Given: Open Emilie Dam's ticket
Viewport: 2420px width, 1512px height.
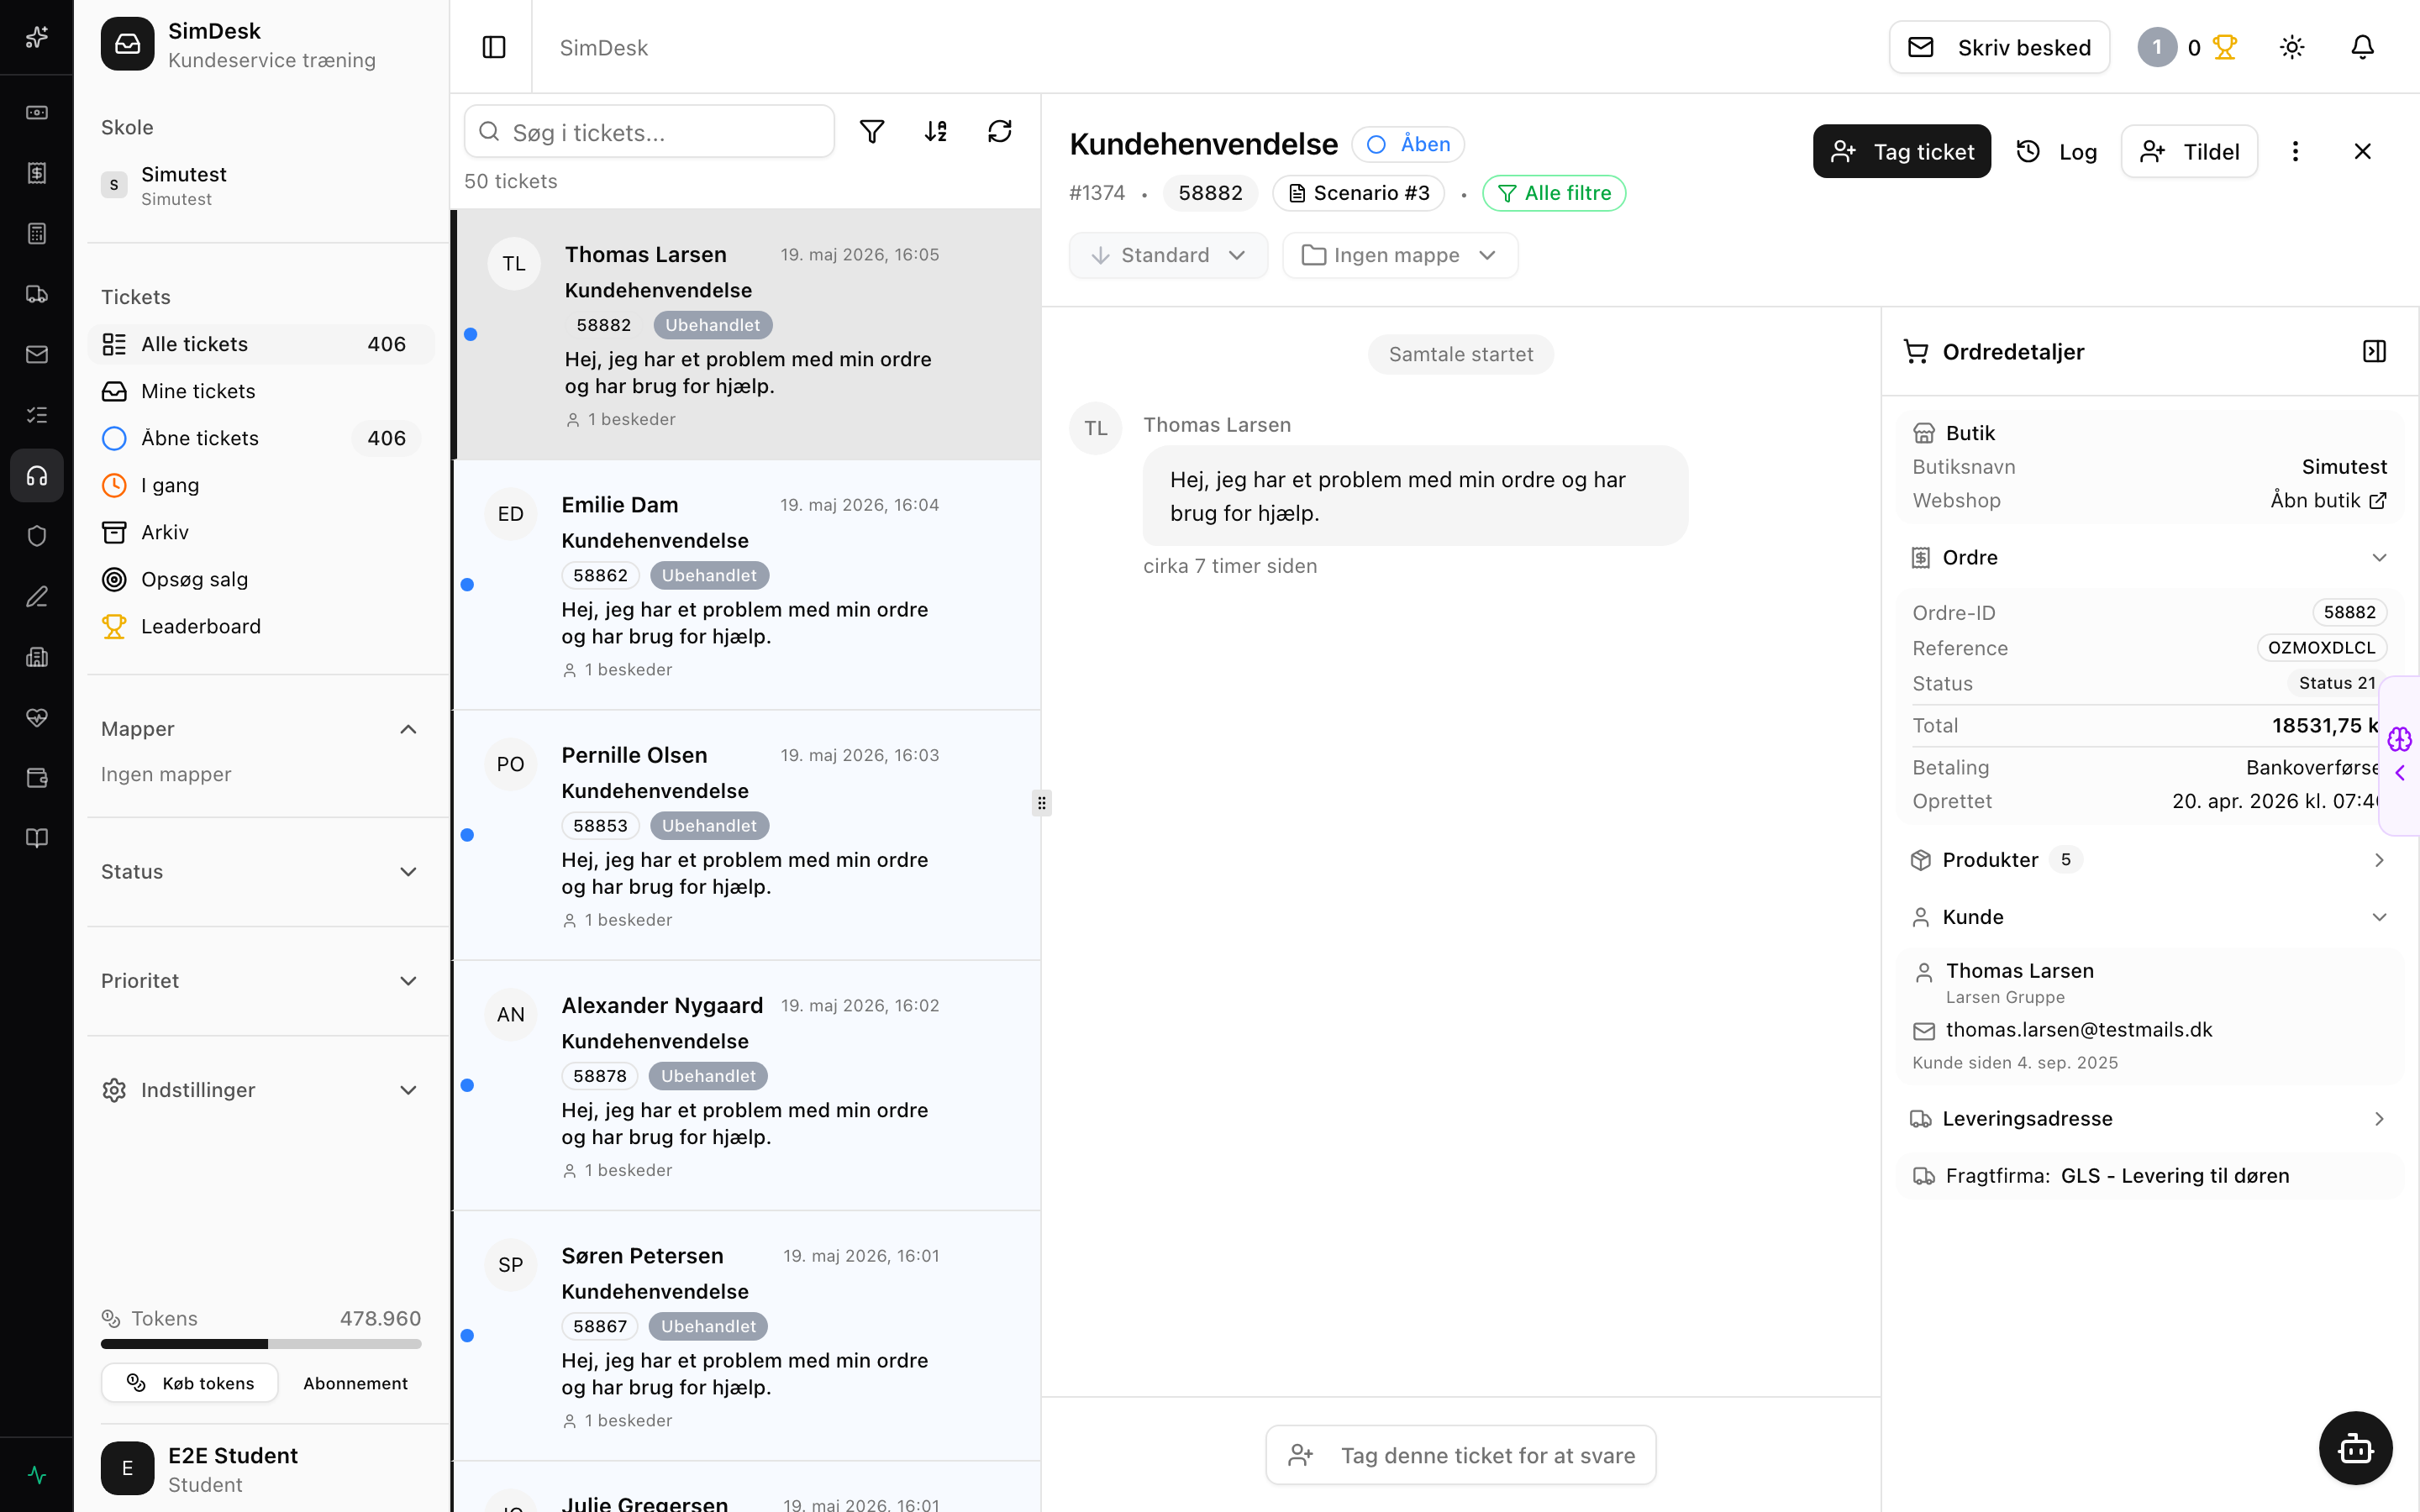Looking at the screenshot, I should [x=747, y=585].
